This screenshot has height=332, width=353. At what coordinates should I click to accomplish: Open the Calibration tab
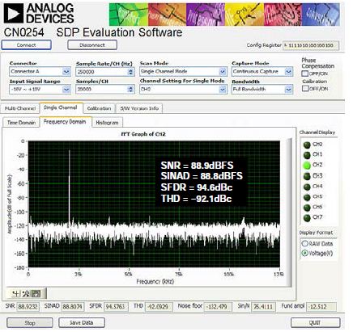pyautogui.click(x=99, y=108)
